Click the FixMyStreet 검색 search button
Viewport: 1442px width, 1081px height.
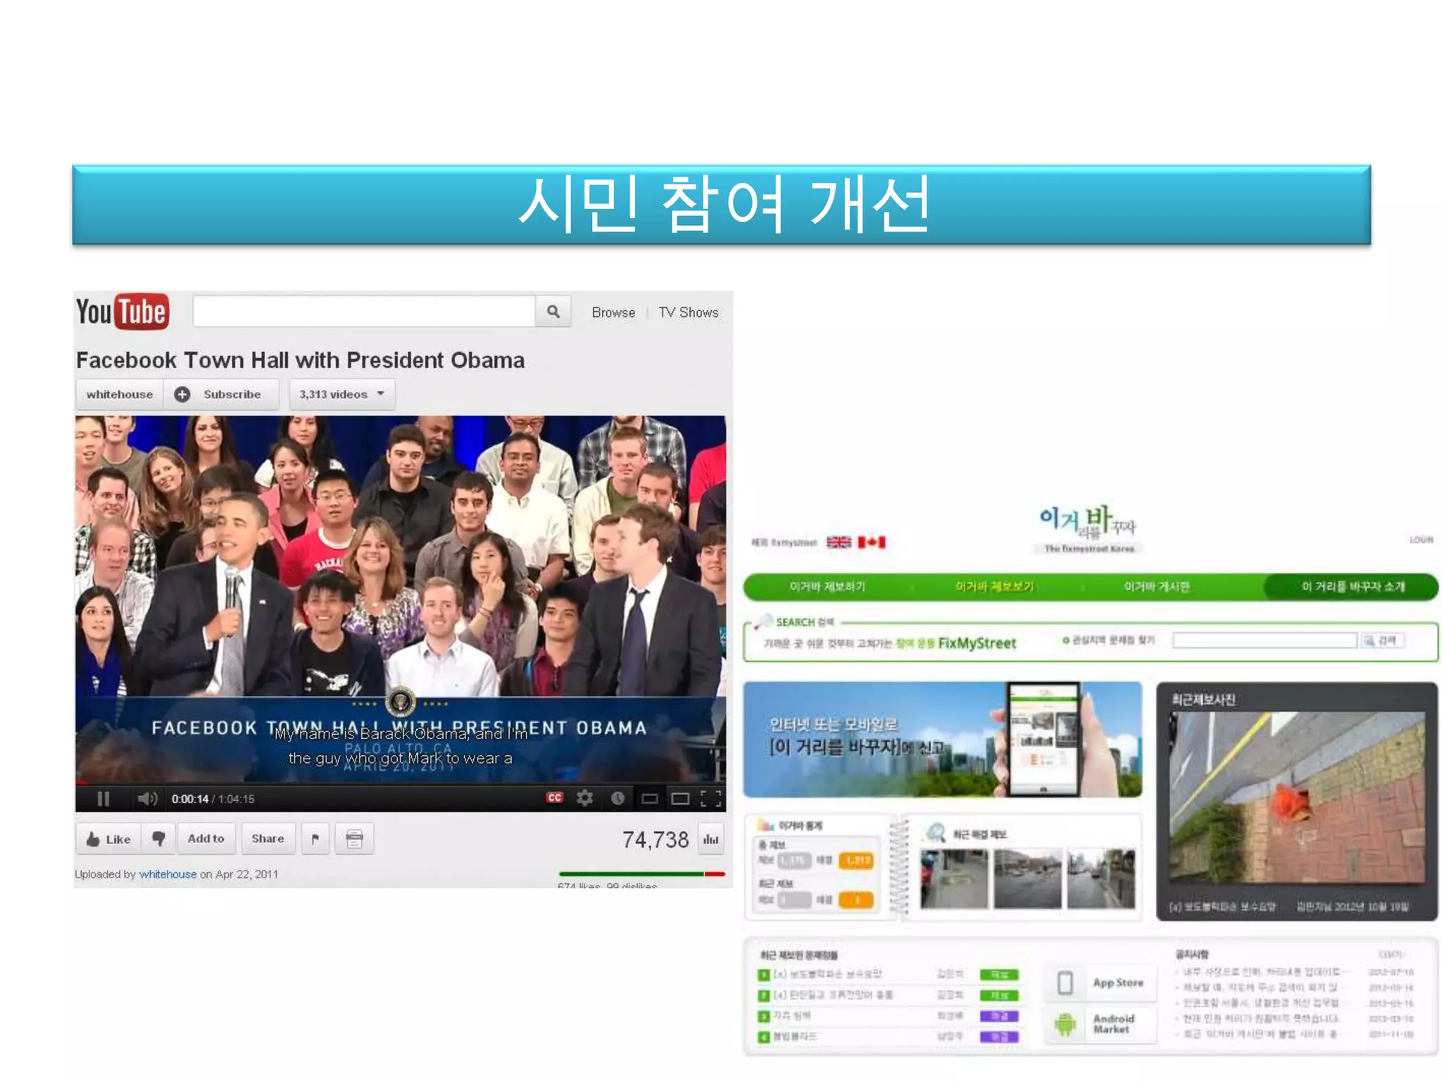click(1383, 640)
